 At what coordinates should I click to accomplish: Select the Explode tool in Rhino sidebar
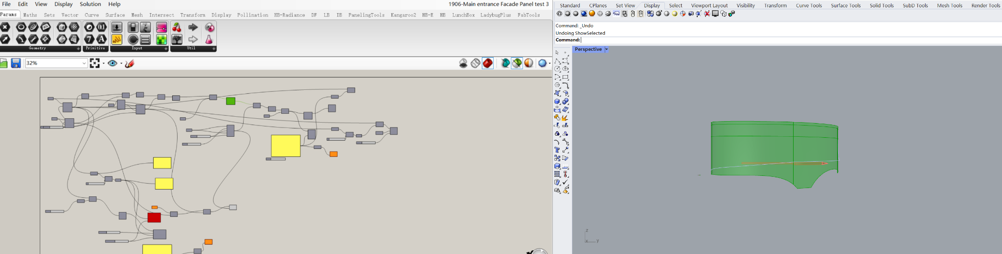566,117
